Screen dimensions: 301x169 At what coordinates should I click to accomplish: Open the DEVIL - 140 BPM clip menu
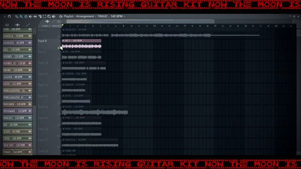63,96
